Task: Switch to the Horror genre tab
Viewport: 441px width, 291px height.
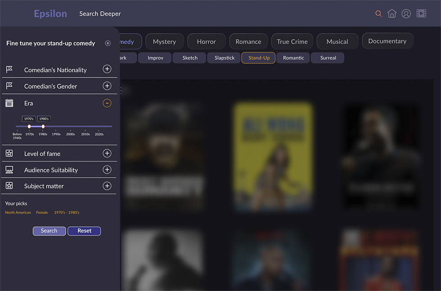Action: [x=206, y=42]
